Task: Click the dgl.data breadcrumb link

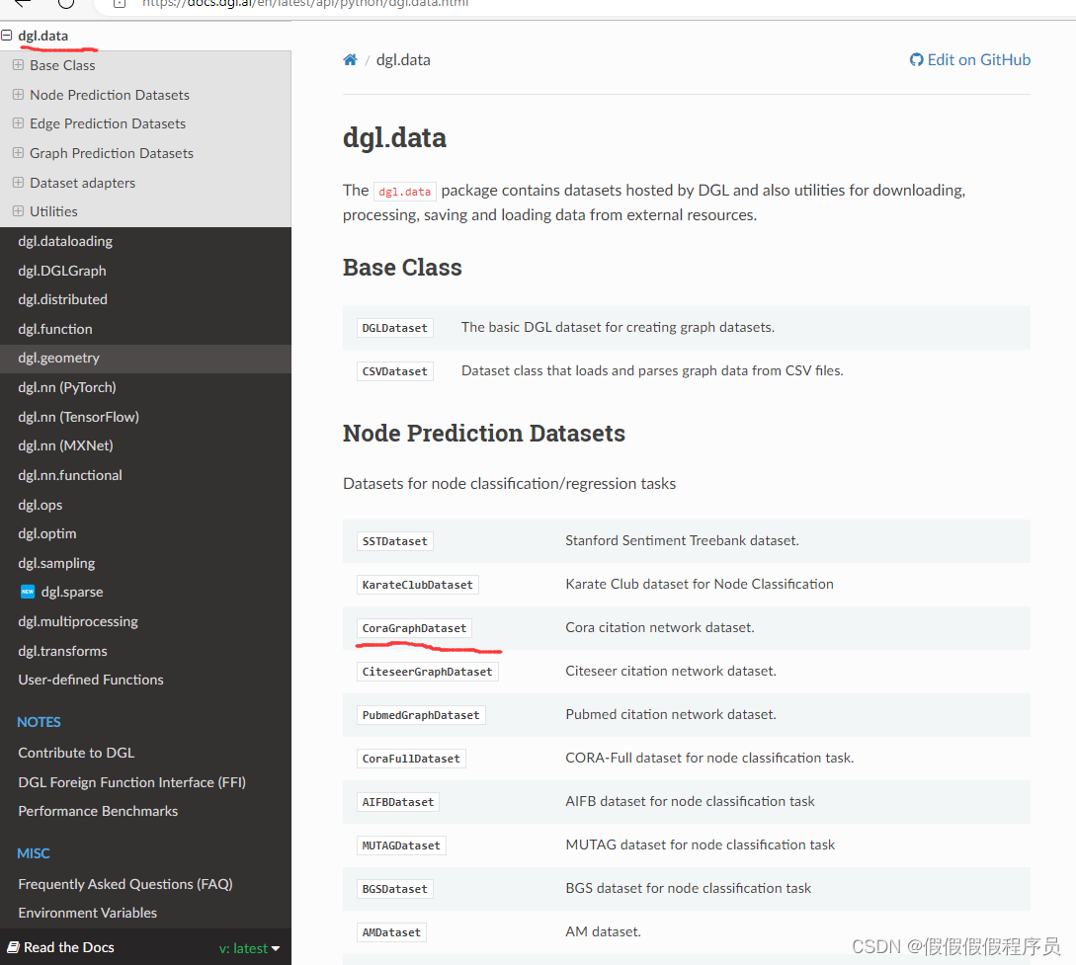Action: [403, 59]
